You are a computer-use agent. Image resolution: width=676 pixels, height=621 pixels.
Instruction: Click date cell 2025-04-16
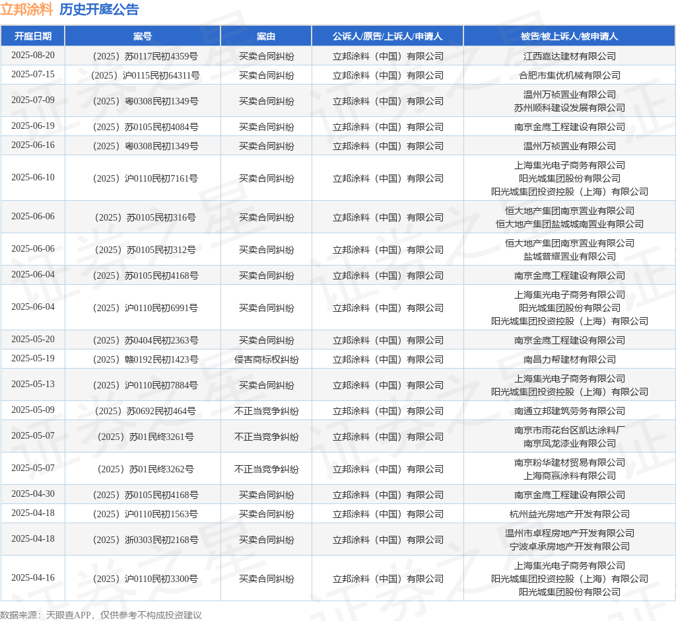pyautogui.click(x=33, y=578)
